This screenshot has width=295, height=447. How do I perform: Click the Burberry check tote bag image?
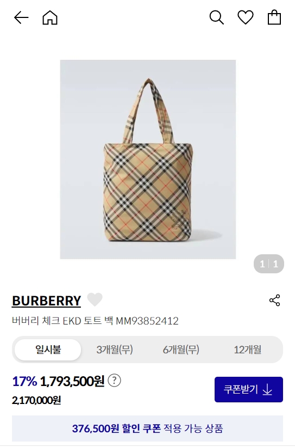(148, 160)
